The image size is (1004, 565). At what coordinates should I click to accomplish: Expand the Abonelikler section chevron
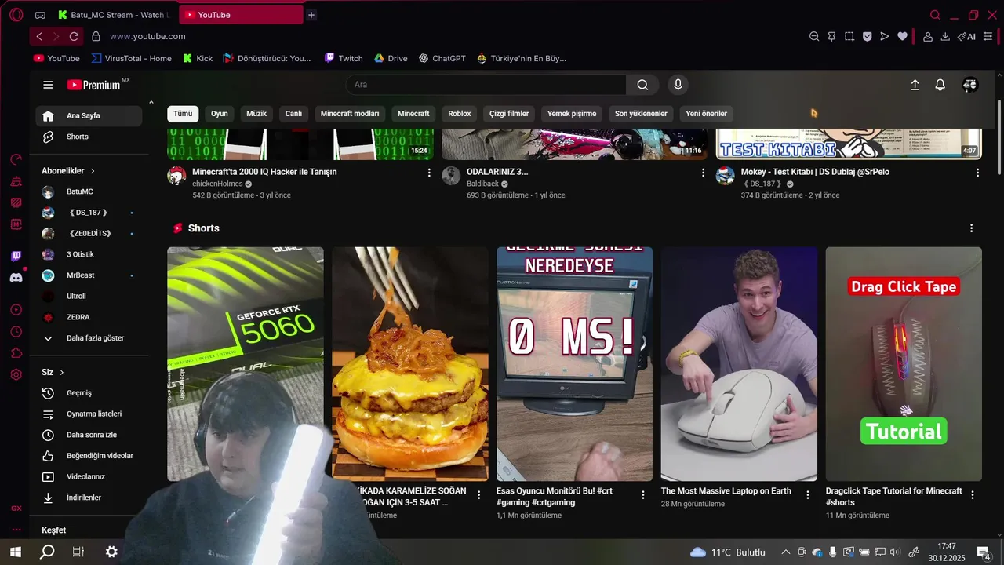coord(93,171)
